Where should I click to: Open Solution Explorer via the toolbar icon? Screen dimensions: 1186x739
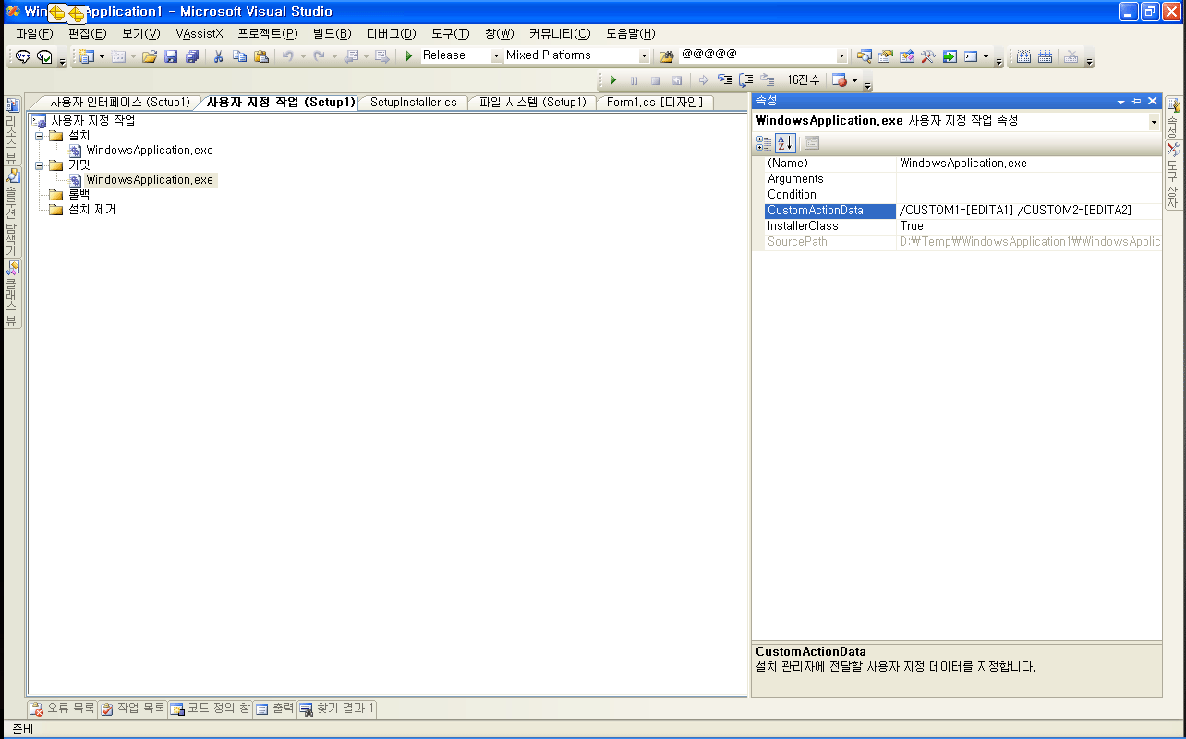(x=865, y=56)
